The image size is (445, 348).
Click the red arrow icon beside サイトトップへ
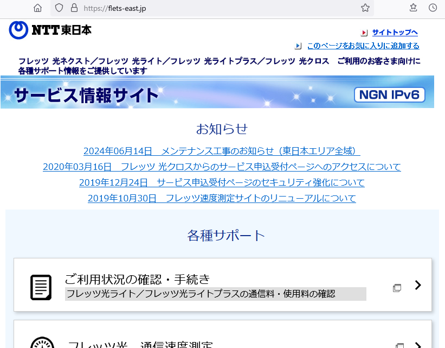pos(364,33)
